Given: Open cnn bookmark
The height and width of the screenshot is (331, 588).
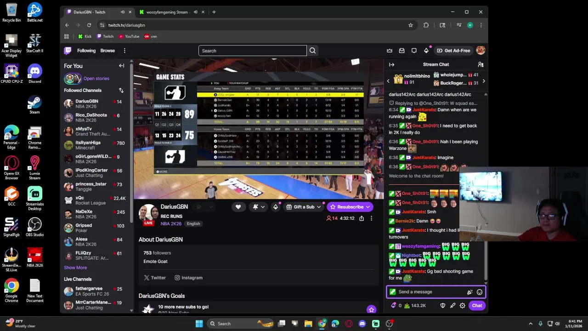Looking at the screenshot, I should click(x=151, y=36).
